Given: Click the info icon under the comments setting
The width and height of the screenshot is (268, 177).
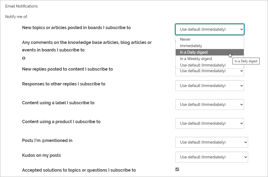Looking at the screenshot, I should 24,58.
